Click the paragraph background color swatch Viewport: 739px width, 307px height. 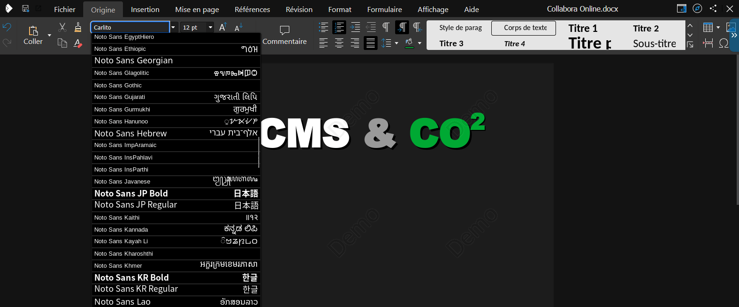[409, 43]
